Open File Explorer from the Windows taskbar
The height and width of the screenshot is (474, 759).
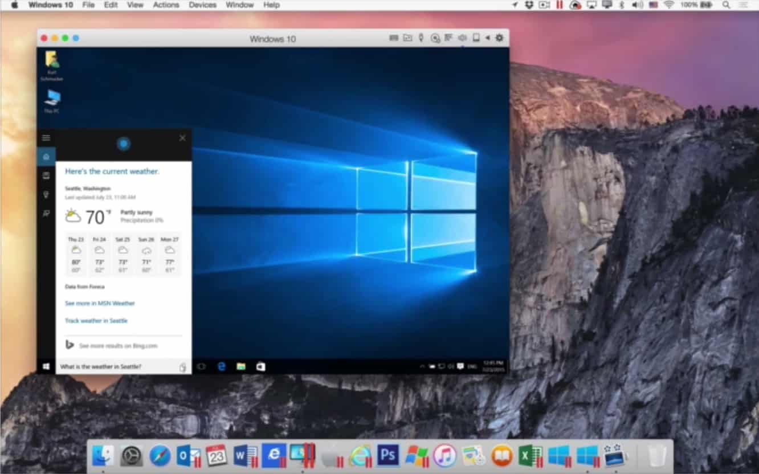241,367
